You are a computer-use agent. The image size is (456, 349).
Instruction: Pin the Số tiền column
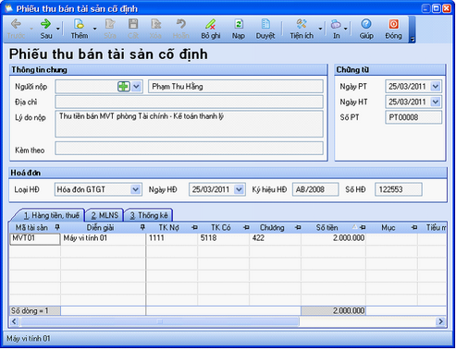pos(363,228)
